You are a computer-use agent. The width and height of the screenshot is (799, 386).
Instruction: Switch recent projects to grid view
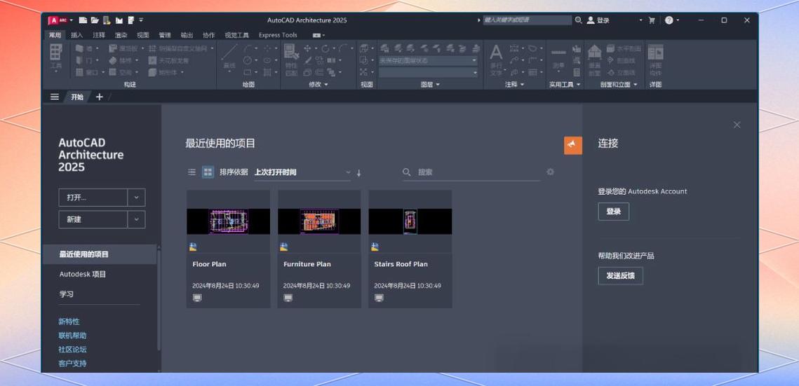(x=208, y=172)
